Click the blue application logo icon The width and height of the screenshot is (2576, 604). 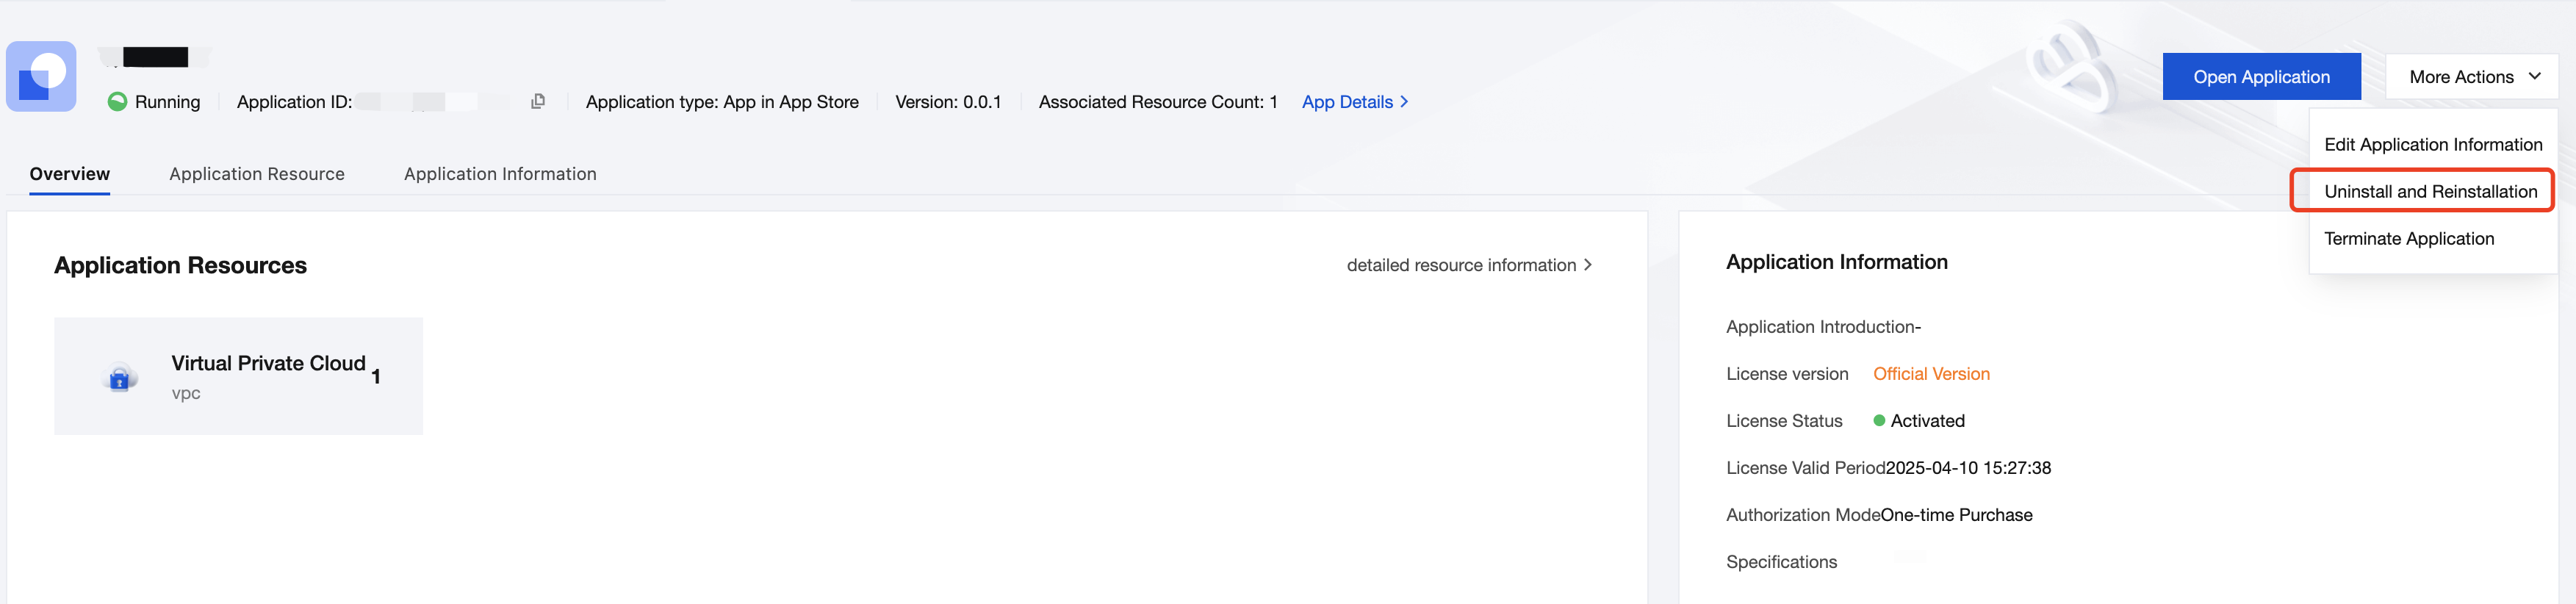point(41,76)
